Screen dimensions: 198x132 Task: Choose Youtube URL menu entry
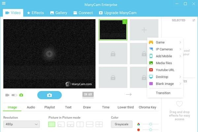click(x=165, y=70)
